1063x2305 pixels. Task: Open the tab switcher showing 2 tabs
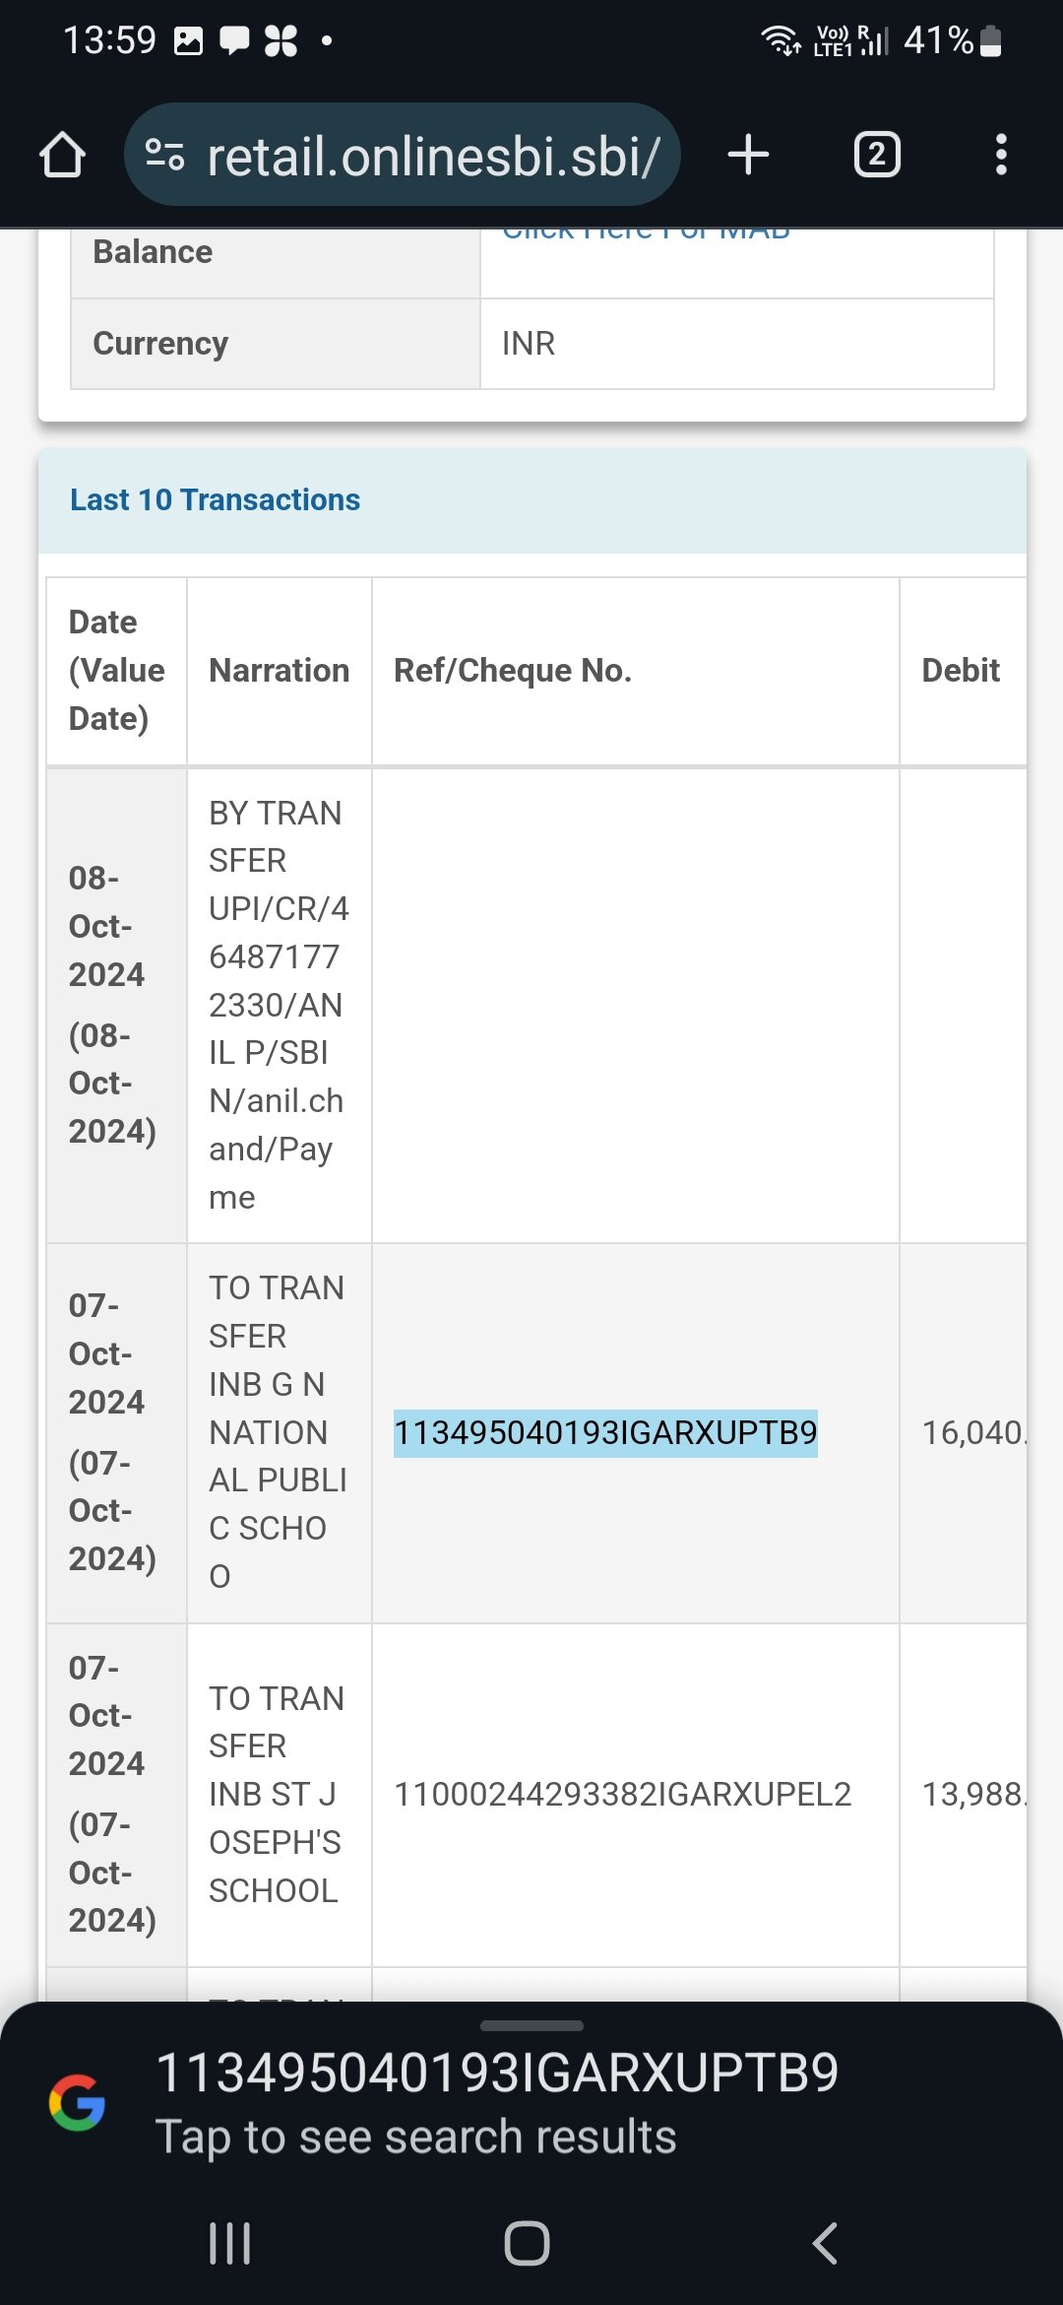point(877,155)
